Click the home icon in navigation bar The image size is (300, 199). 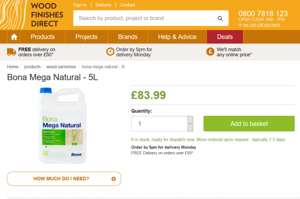click(14, 37)
